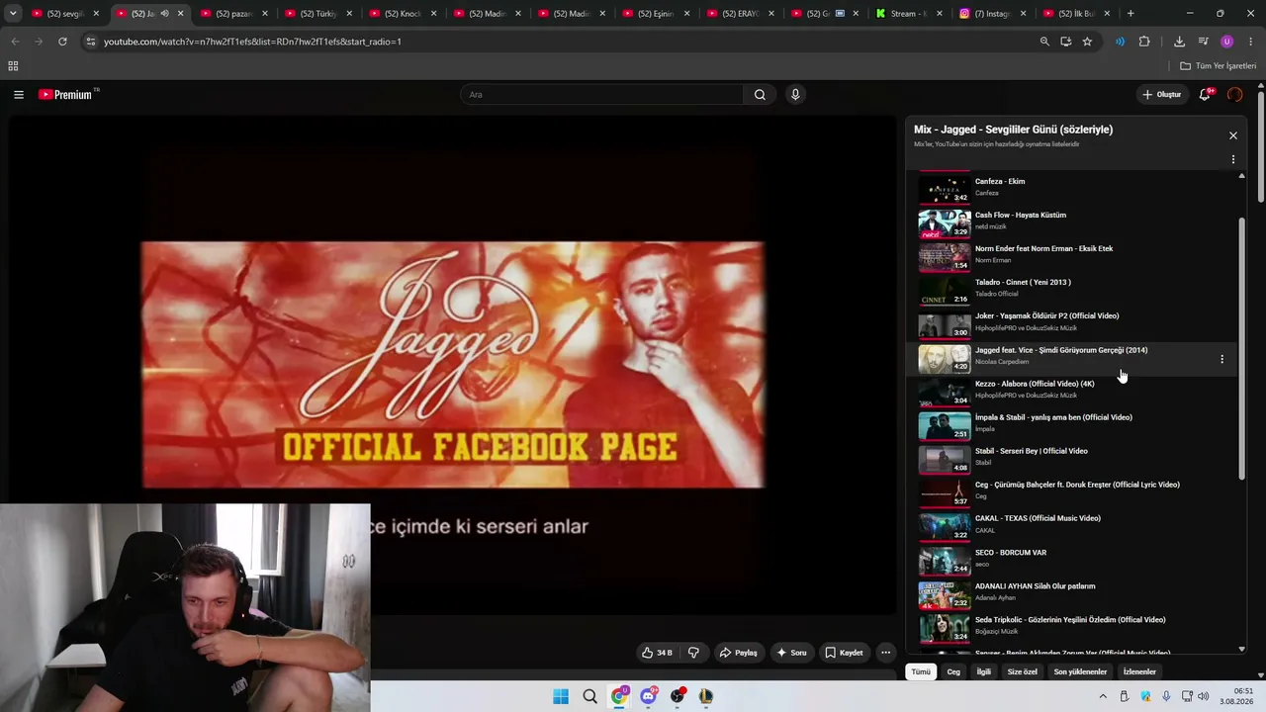
Task: Open a new browser tab
Action: (x=1130, y=14)
